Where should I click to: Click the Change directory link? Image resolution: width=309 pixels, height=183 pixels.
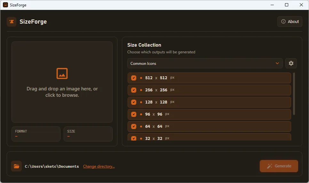[x=99, y=166]
